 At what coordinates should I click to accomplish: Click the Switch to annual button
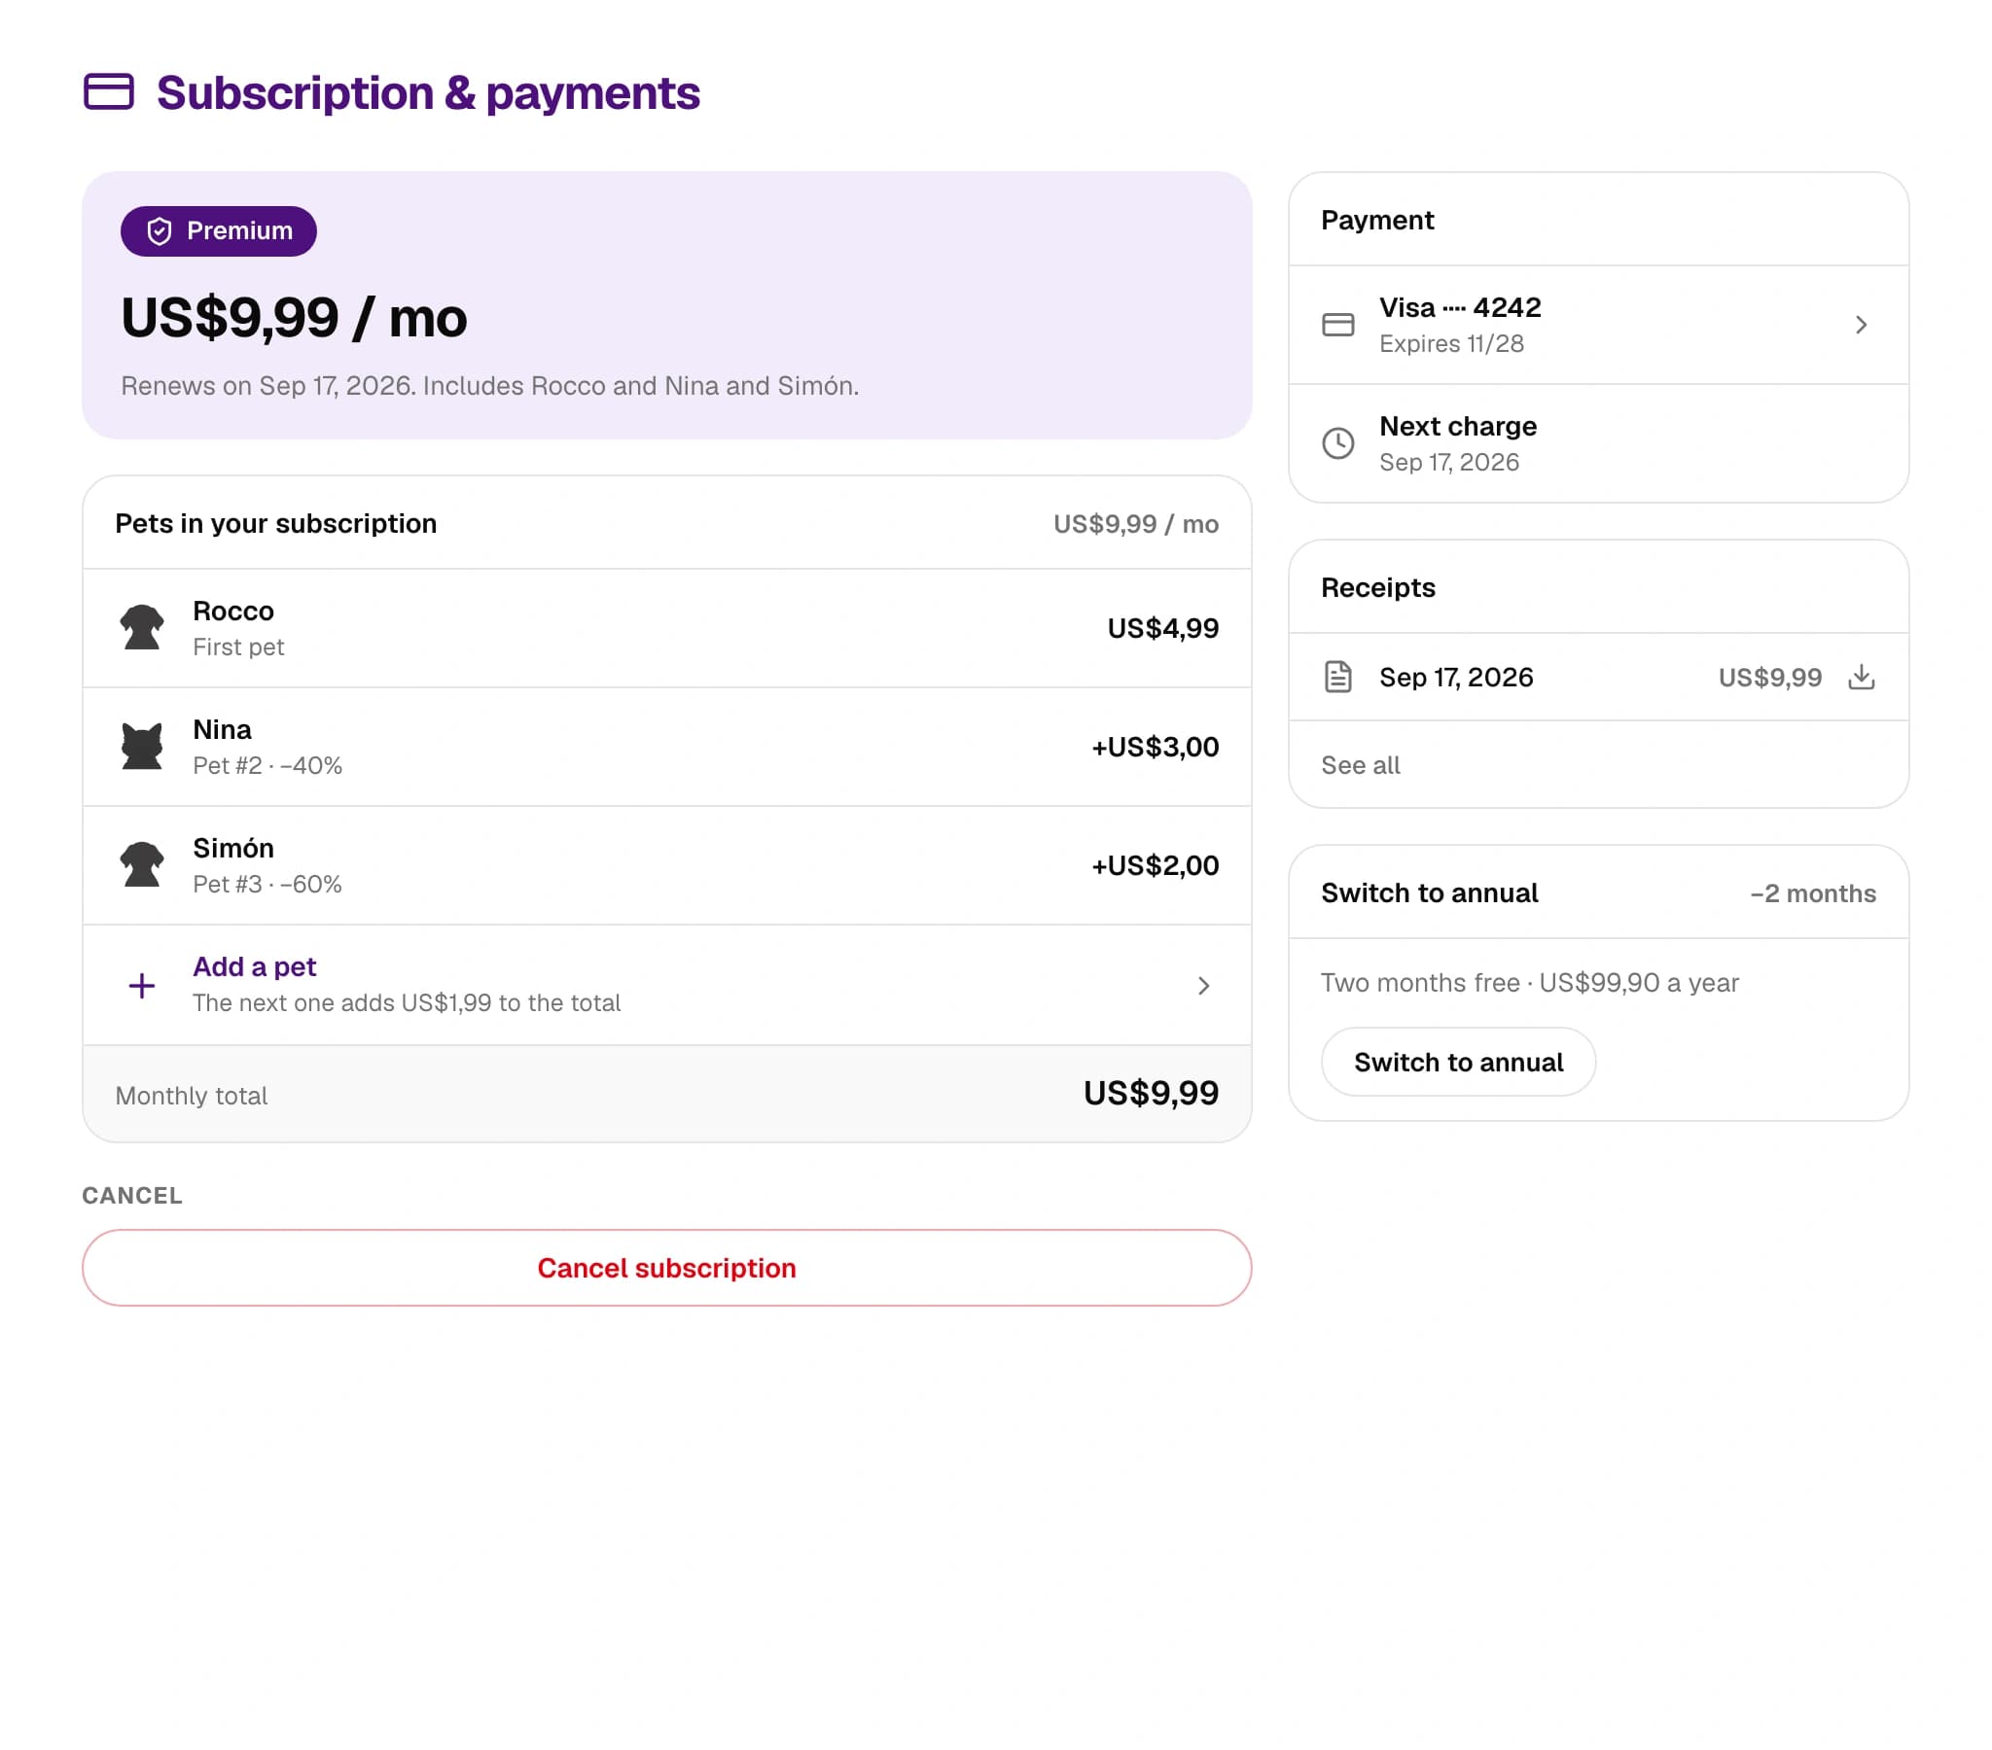[1458, 1062]
